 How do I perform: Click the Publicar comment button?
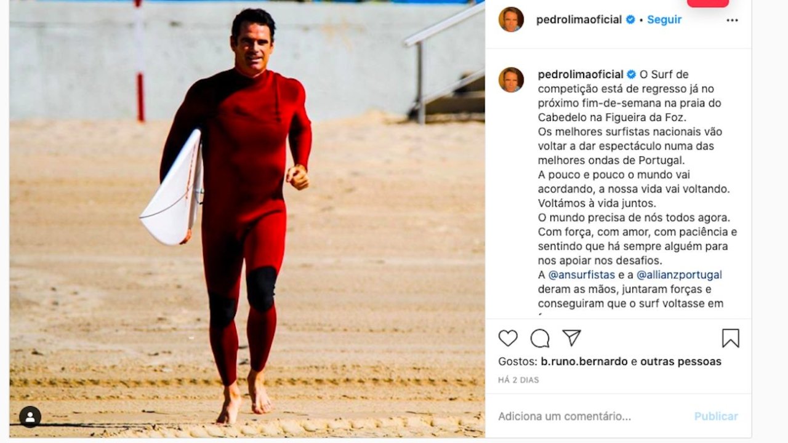point(716,417)
